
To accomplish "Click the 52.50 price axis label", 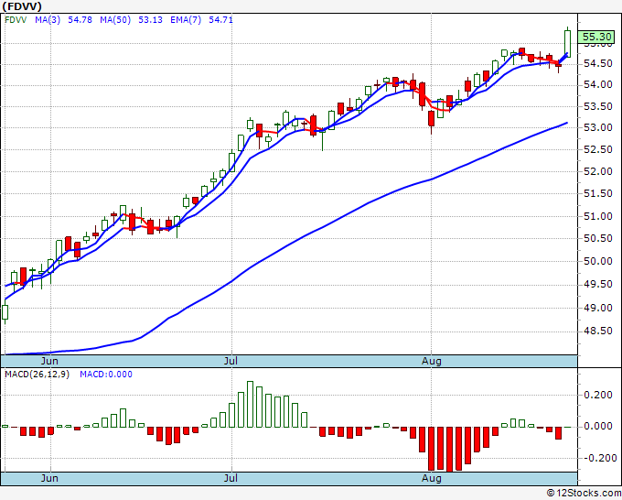I will (x=598, y=149).
